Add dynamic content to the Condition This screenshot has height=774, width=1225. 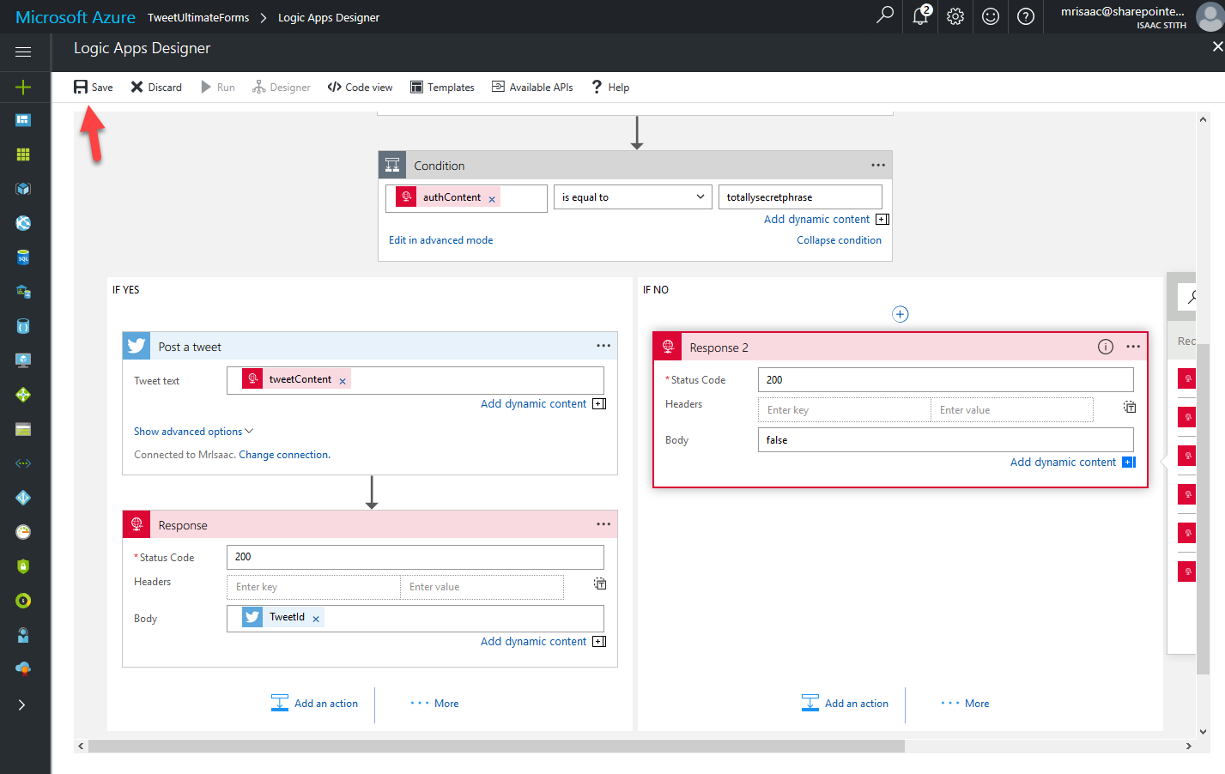pyautogui.click(x=826, y=220)
